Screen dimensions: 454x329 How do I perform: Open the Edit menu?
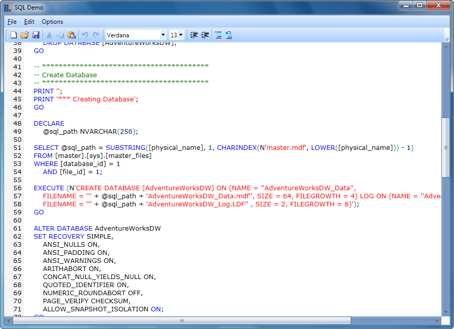[x=29, y=22]
